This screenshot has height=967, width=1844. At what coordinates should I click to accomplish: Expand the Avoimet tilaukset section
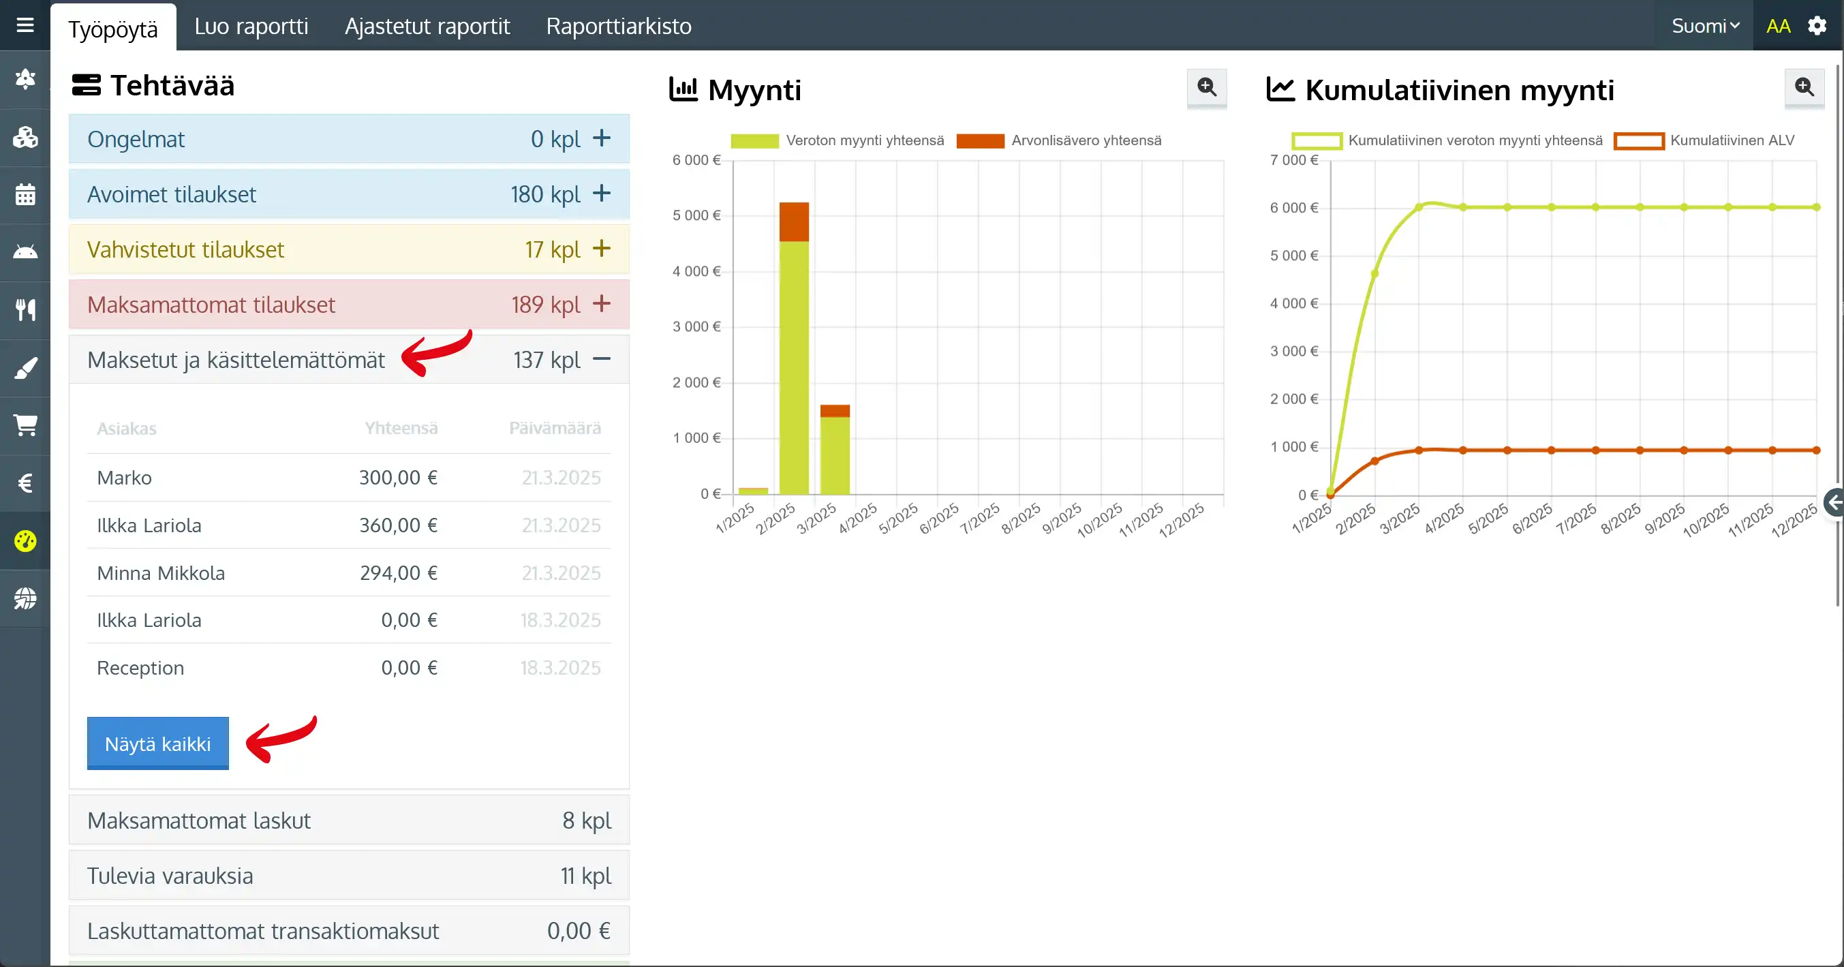coord(601,194)
